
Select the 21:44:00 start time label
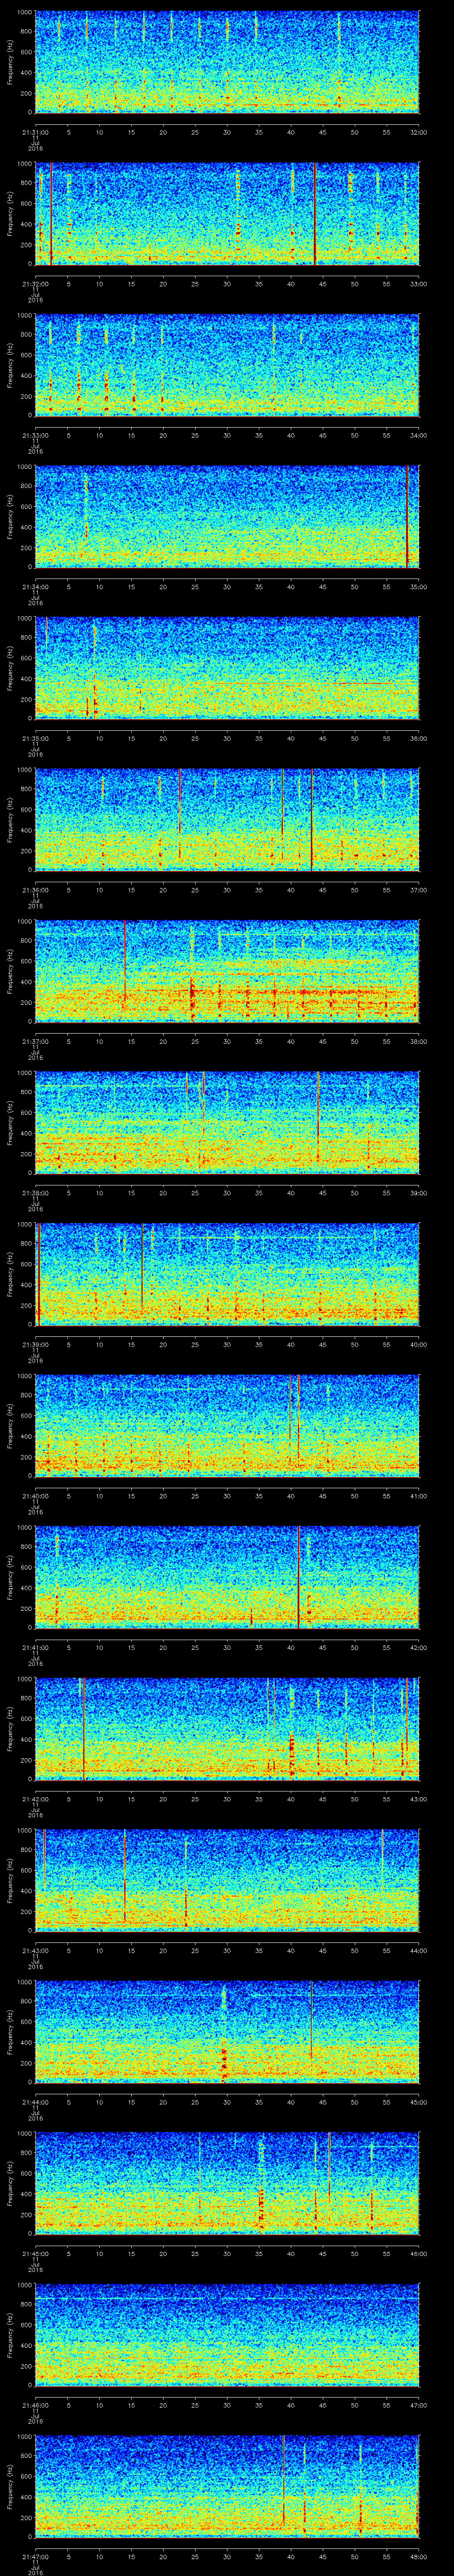[x=35, y=2102]
